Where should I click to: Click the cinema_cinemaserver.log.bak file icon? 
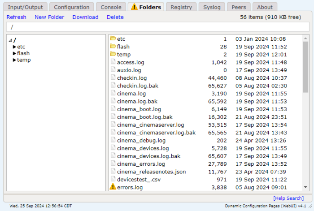click(x=113, y=132)
